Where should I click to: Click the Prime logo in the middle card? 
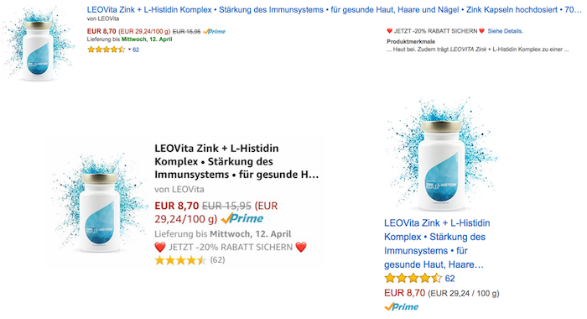tap(242, 218)
